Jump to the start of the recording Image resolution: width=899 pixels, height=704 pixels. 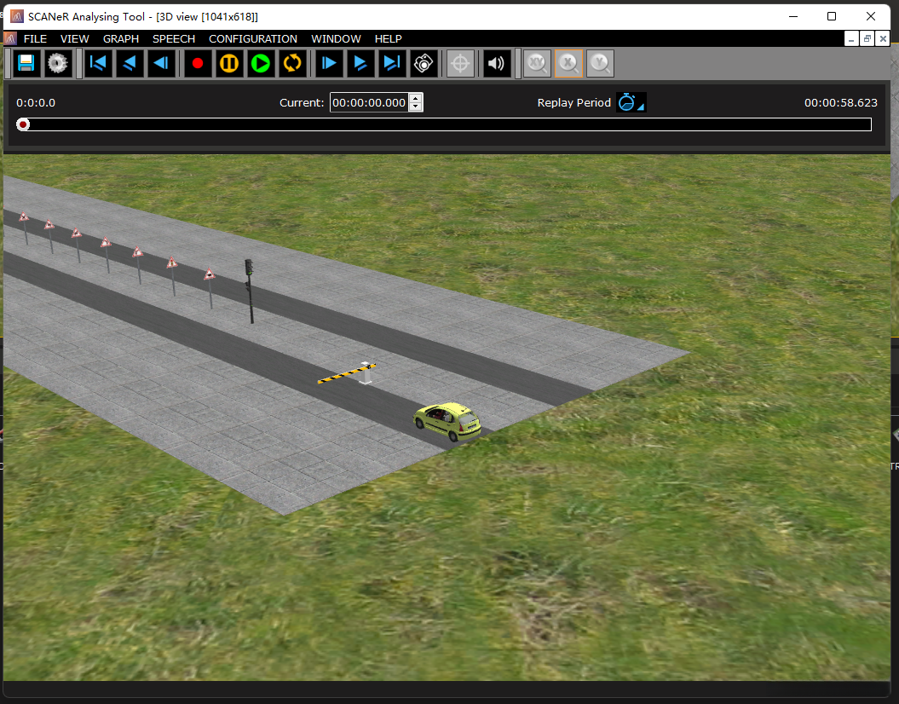[98, 63]
